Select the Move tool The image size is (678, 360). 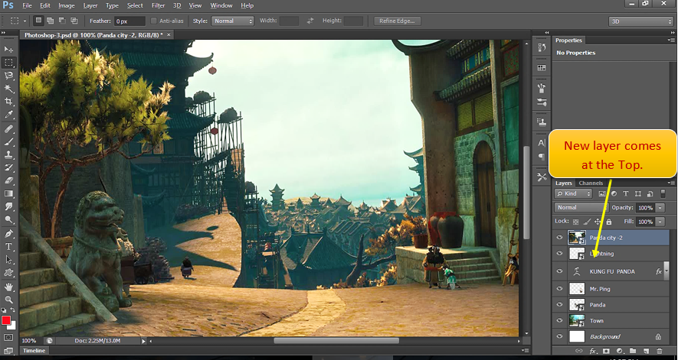[8, 49]
